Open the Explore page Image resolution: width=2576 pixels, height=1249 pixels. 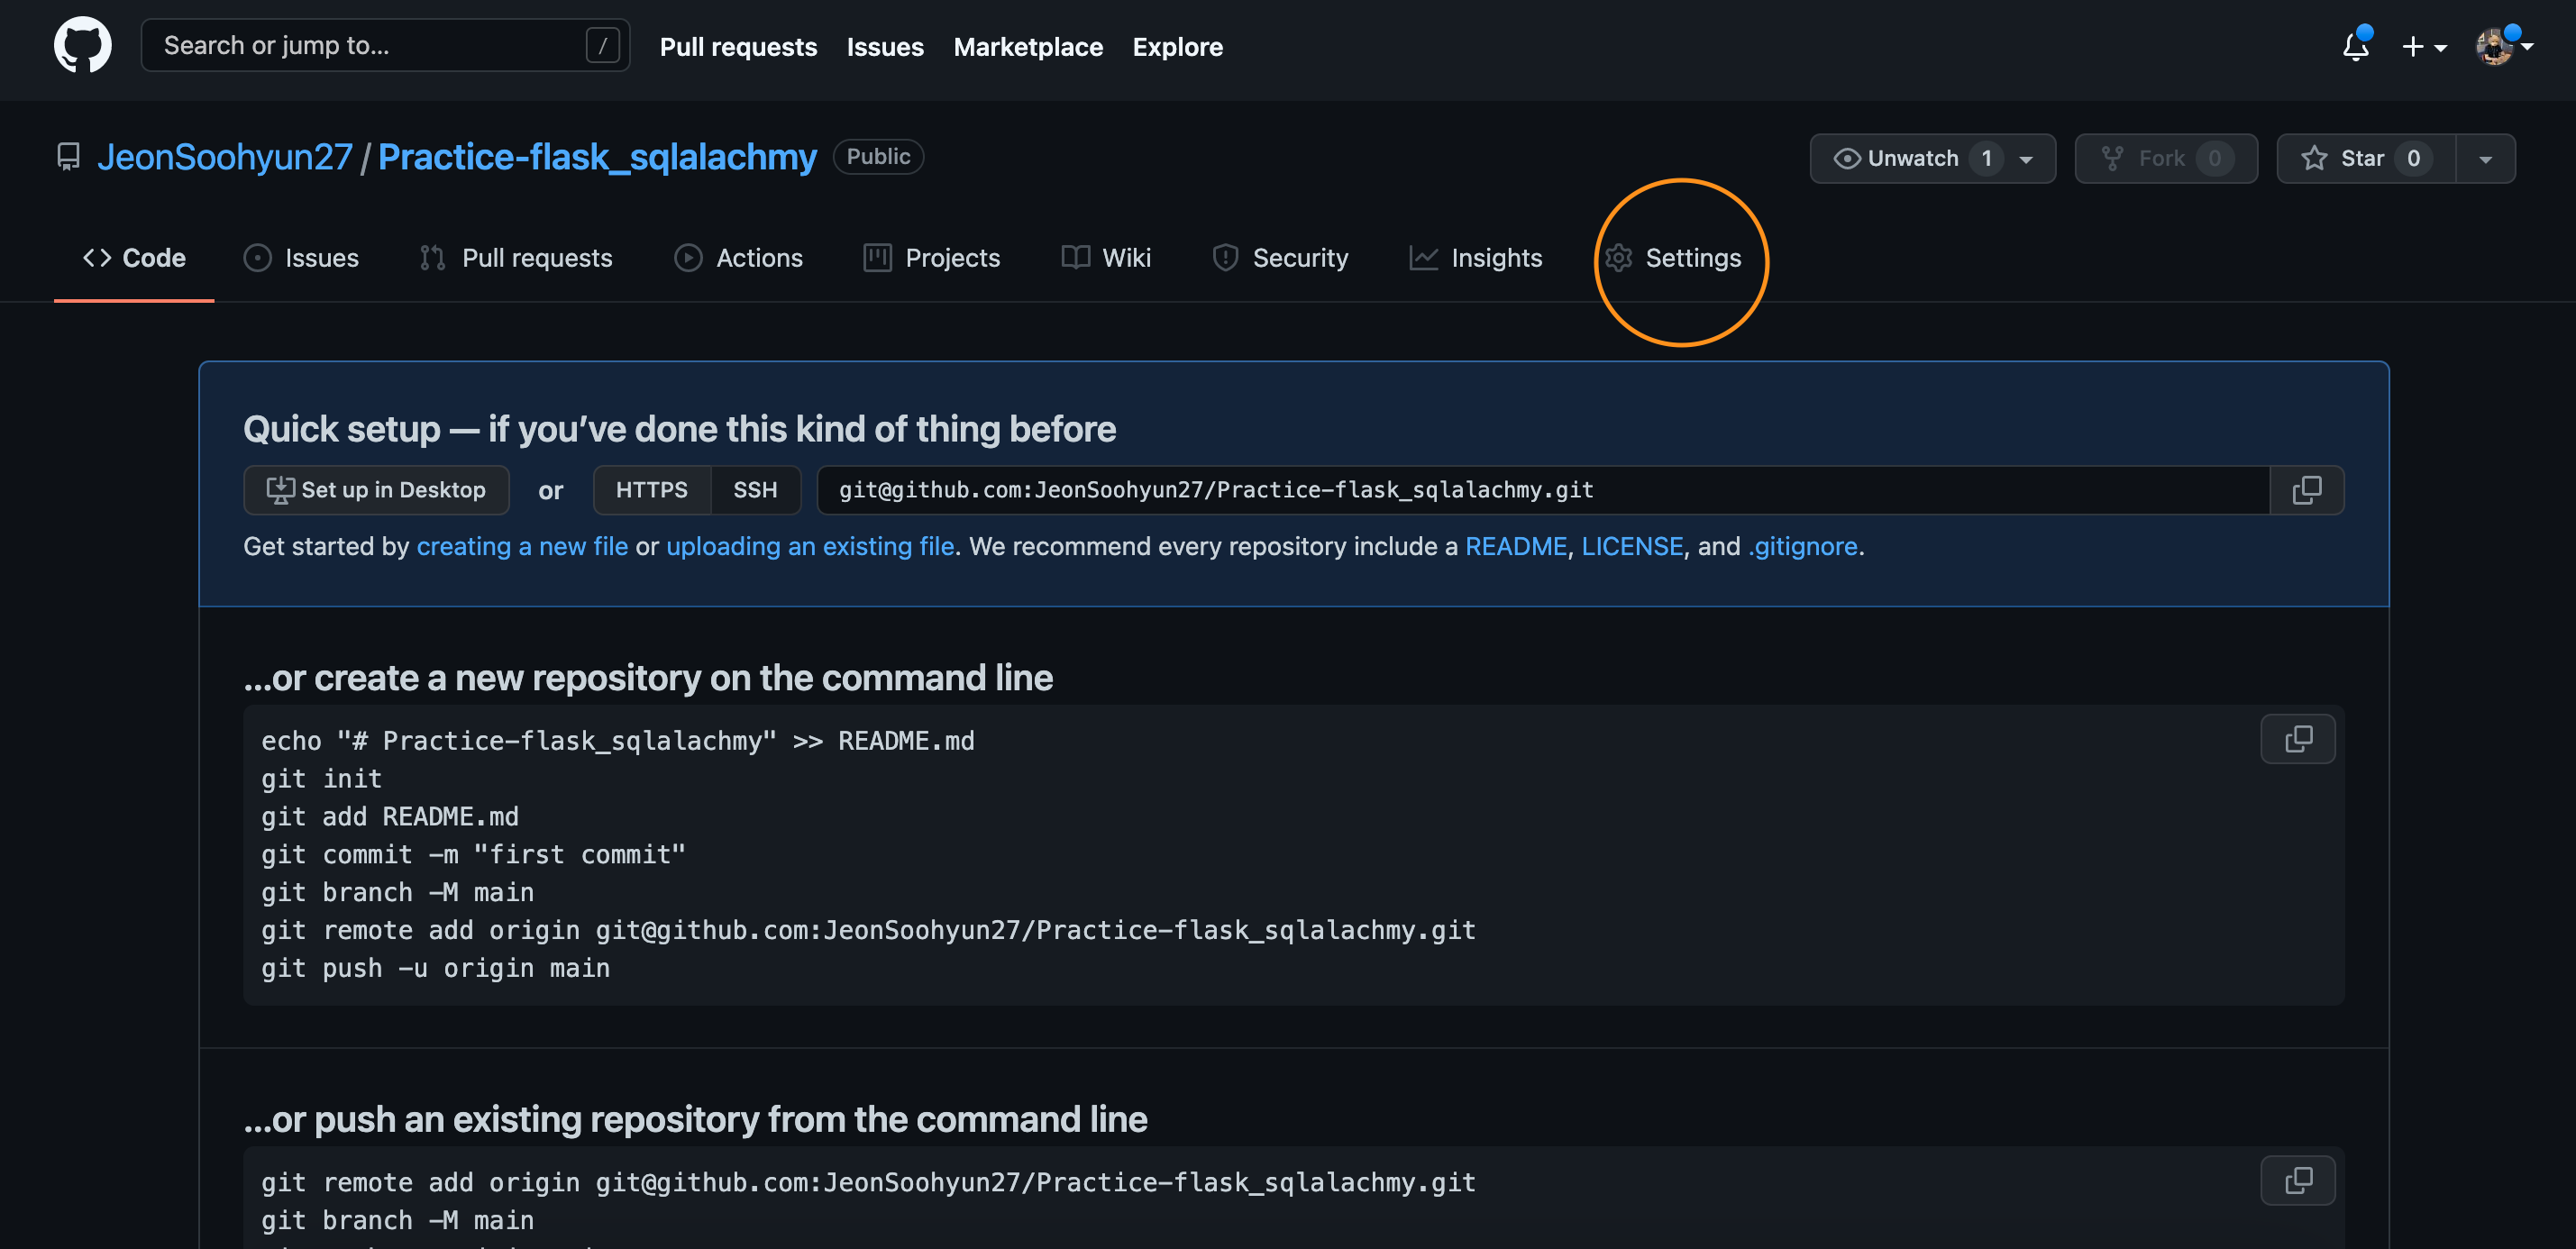tap(1177, 47)
